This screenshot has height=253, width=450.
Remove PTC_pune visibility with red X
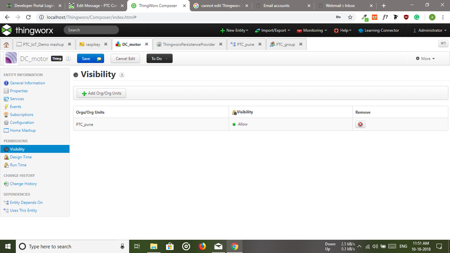point(360,124)
